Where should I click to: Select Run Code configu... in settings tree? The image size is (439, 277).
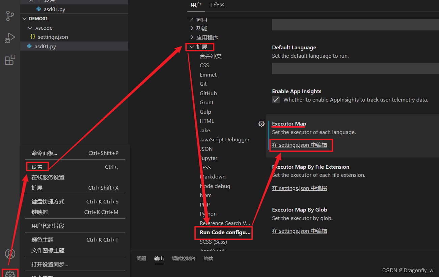pos(225,232)
